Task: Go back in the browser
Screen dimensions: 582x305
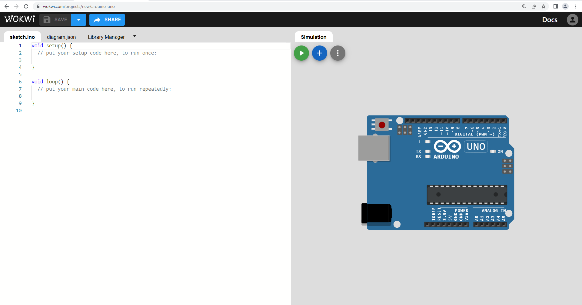Action: tap(7, 6)
